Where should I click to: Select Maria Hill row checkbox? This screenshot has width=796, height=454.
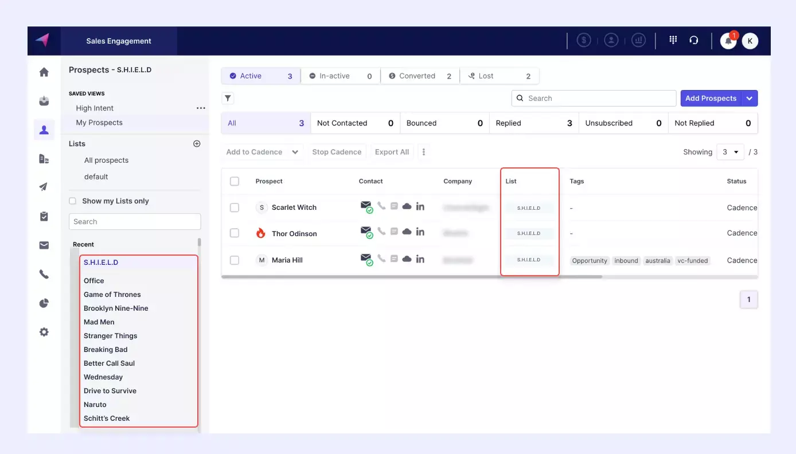(235, 260)
